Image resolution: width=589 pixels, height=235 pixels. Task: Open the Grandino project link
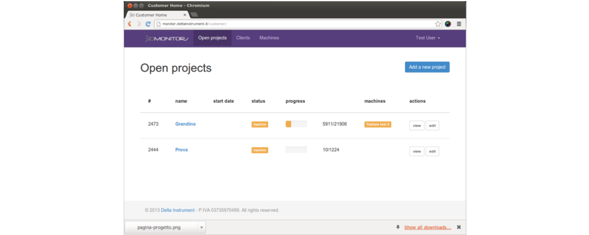pyautogui.click(x=186, y=125)
